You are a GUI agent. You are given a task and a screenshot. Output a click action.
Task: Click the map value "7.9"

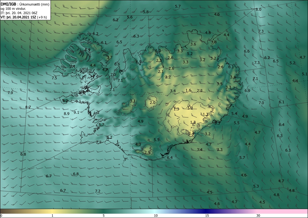tap(10, 93)
